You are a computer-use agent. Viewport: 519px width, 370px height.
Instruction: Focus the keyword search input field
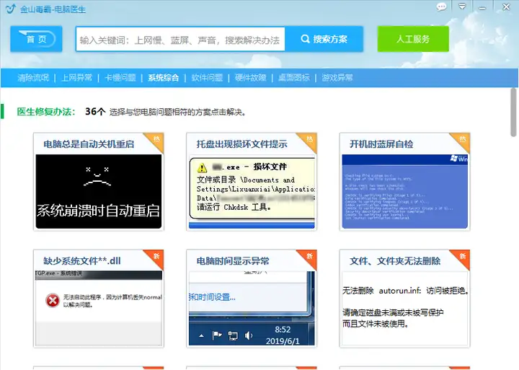[x=180, y=39]
